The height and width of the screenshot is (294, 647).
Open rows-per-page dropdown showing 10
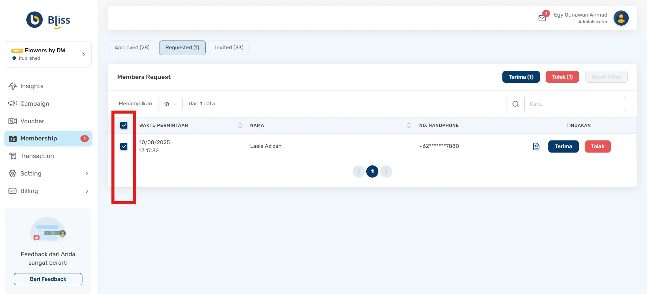click(170, 104)
